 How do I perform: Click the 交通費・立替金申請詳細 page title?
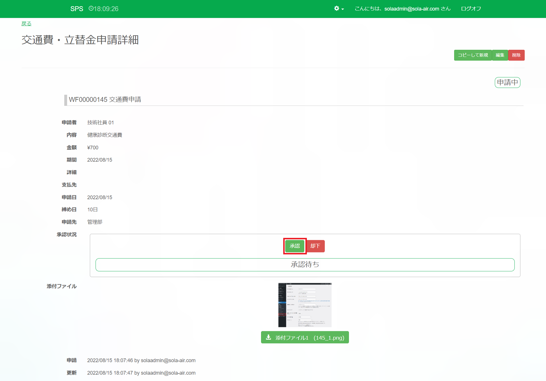[80, 40]
